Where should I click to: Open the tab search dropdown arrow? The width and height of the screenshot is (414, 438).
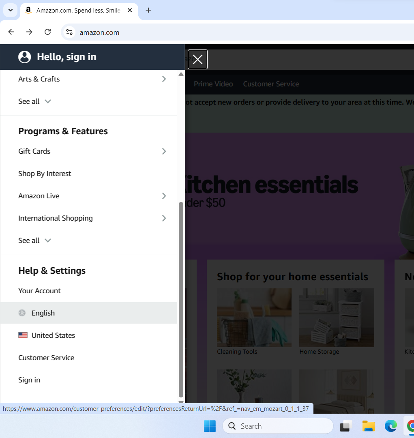(11, 10)
